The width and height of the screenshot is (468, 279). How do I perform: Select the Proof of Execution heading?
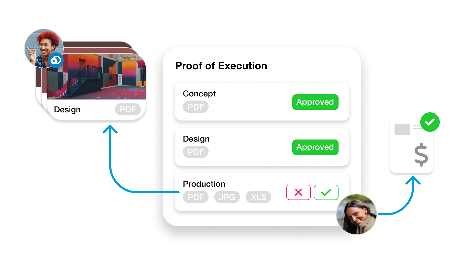click(x=221, y=66)
